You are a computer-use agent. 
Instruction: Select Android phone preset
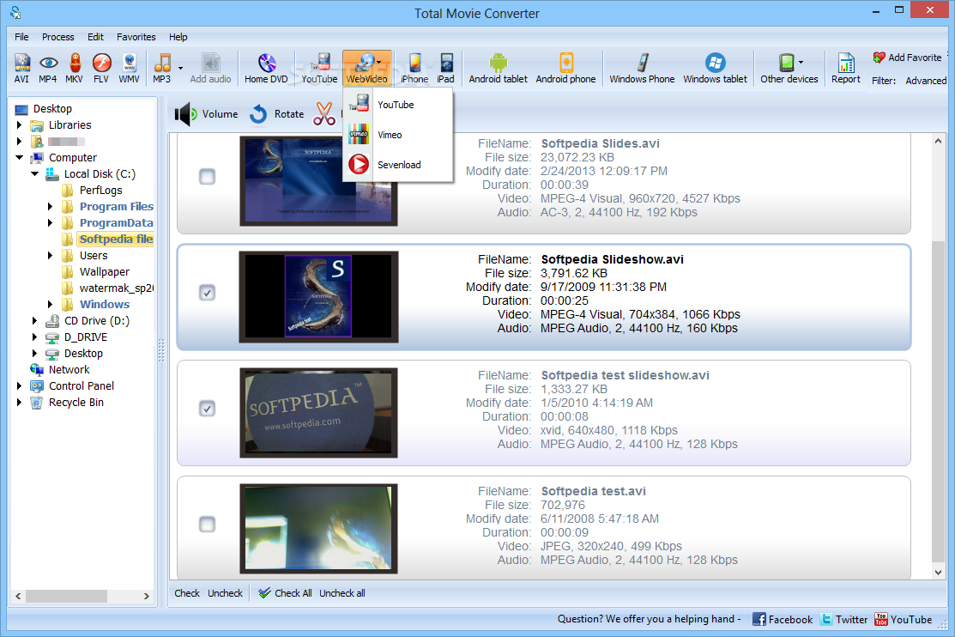pyautogui.click(x=565, y=68)
